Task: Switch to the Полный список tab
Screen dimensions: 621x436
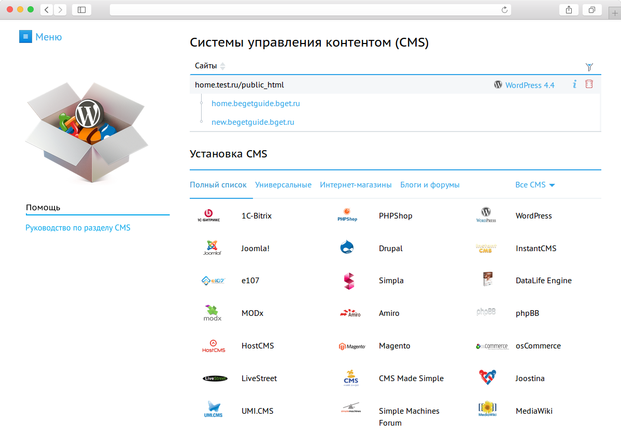Action: [x=218, y=185]
